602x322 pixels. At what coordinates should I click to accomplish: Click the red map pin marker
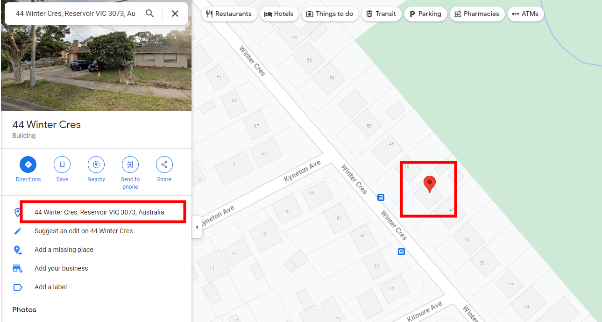click(x=430, y=185)
